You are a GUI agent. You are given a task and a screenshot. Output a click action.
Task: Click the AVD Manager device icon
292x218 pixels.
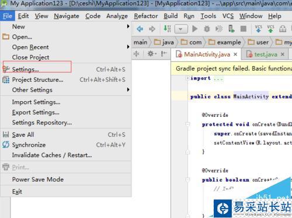pyautogui.click(x=231, y=29)
